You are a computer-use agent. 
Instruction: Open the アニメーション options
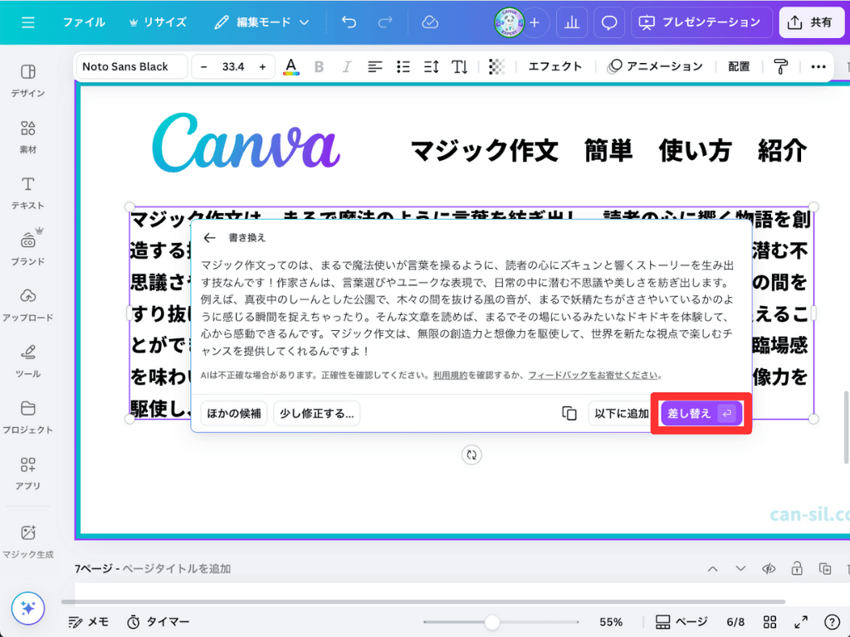point(655,66)
